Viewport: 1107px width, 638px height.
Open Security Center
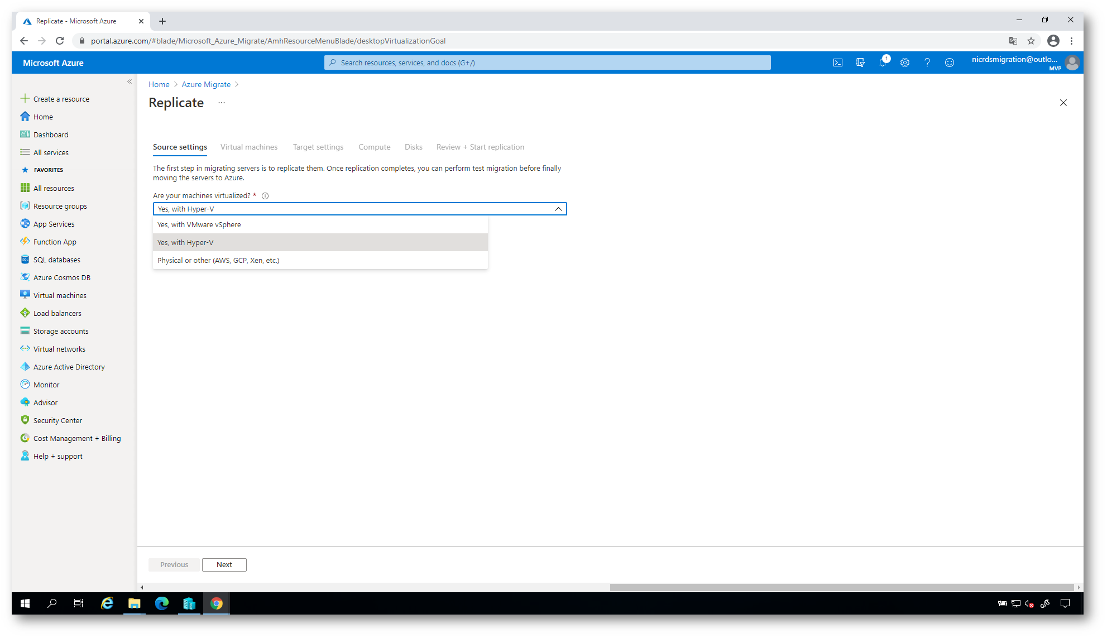(x=51, y=420)
